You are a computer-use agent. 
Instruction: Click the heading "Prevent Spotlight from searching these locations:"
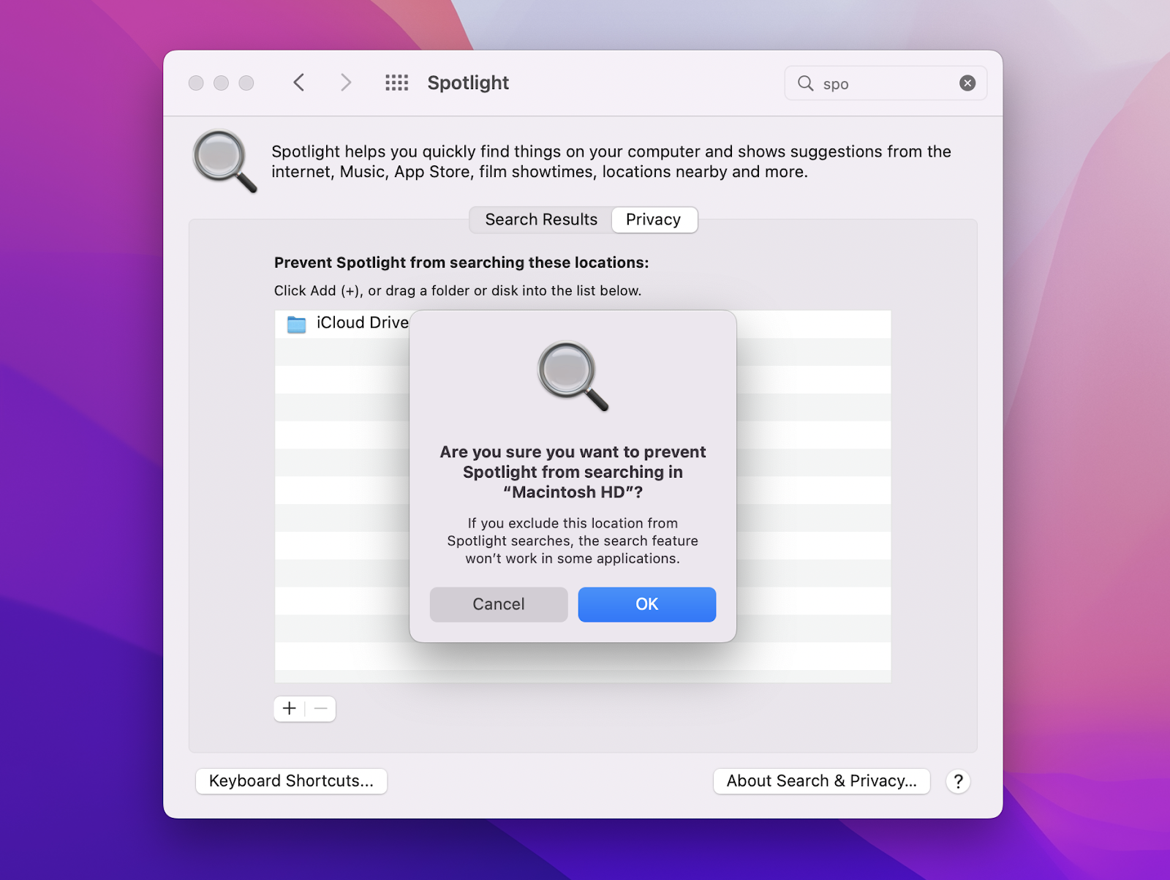click(x=461, y=263)
